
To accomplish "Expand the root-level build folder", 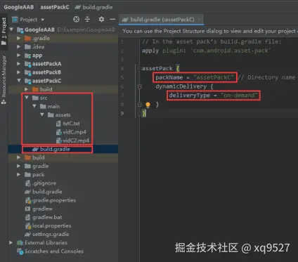I will click(x=19, y=157).
